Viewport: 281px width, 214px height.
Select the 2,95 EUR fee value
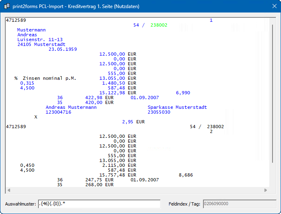tap(127, 121)
